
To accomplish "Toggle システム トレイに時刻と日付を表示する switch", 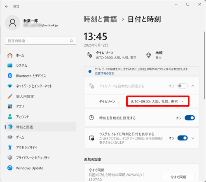I will click(x=183, y=138).
